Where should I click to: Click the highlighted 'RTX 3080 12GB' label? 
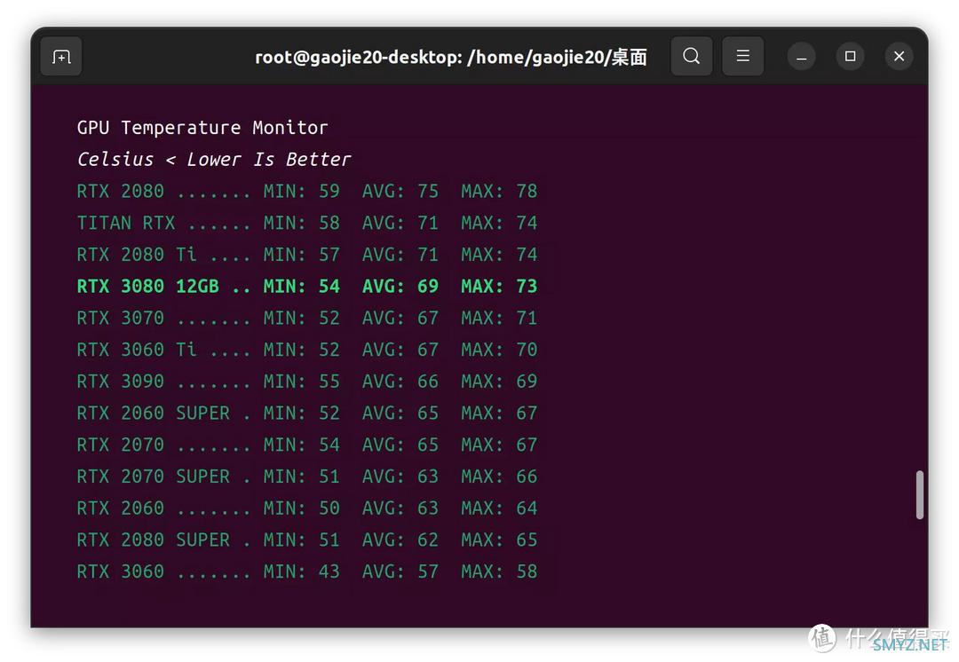(x=147, y=286)
